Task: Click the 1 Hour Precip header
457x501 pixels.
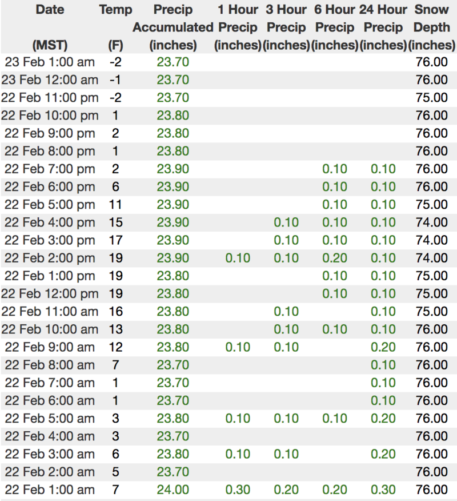Action: point(238,27)
